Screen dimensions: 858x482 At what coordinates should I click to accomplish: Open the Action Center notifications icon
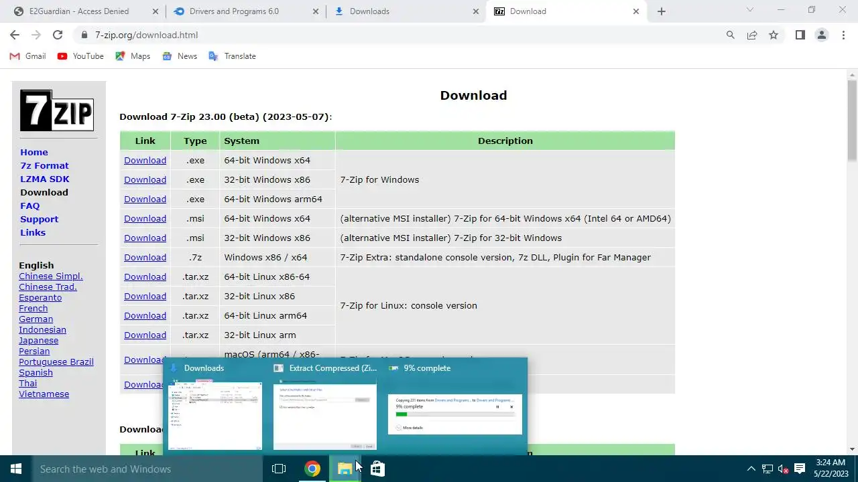800,469
